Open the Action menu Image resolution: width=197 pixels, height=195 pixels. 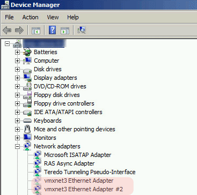click(30, 17)
